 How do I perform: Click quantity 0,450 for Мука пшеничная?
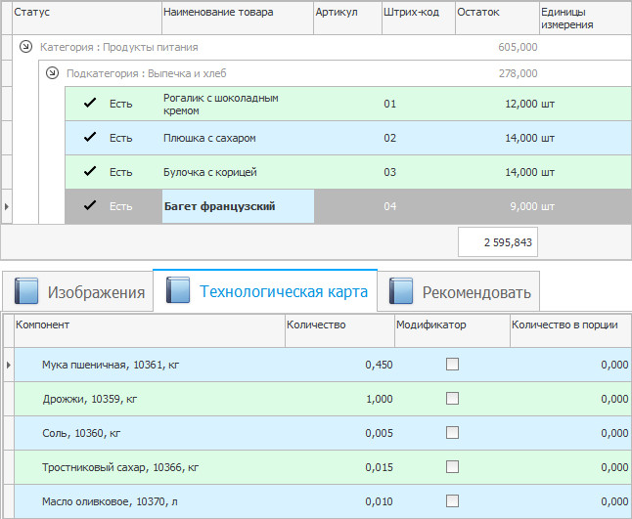(379, 365)
